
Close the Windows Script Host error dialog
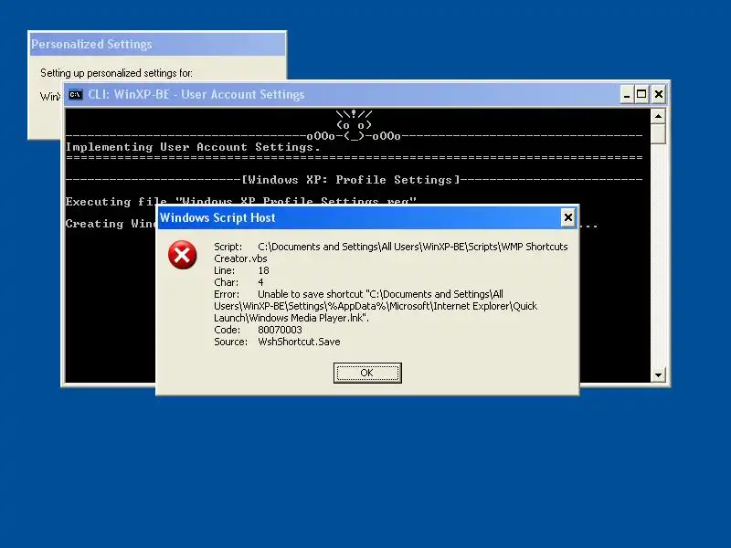567,217
